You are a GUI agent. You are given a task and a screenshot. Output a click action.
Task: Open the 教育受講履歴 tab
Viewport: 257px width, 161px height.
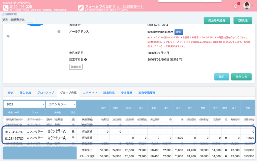pos(147,93)
